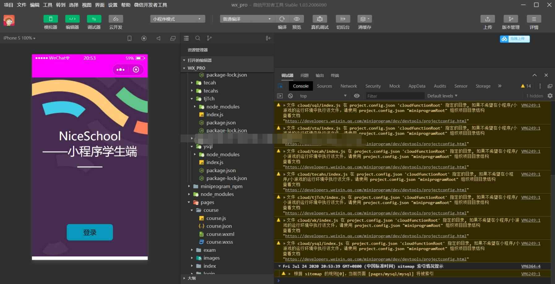The height and width of the screenshot is (284, 555).
Task: Open search in the editor sidebar
Action: click(x=198, y=38)
